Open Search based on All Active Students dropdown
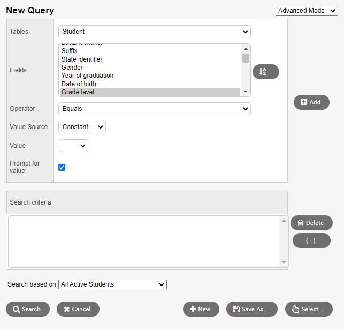 [112, 284]
